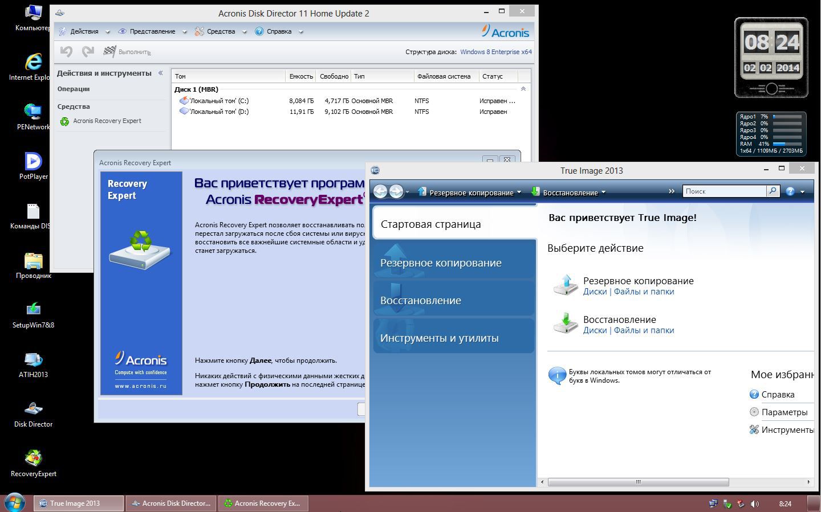
Task: Click the search magnifier in True Image
Action: pyautogui.click(x=773, y=191)
